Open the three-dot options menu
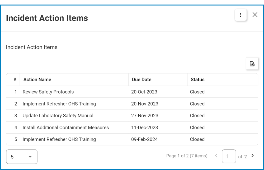 [x=241, y=15]
